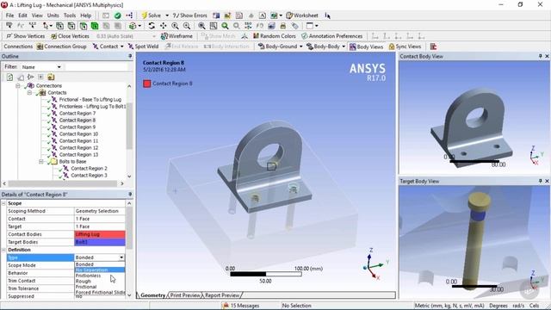
Task: Click the box zoom icon
Action: point(214,26)
